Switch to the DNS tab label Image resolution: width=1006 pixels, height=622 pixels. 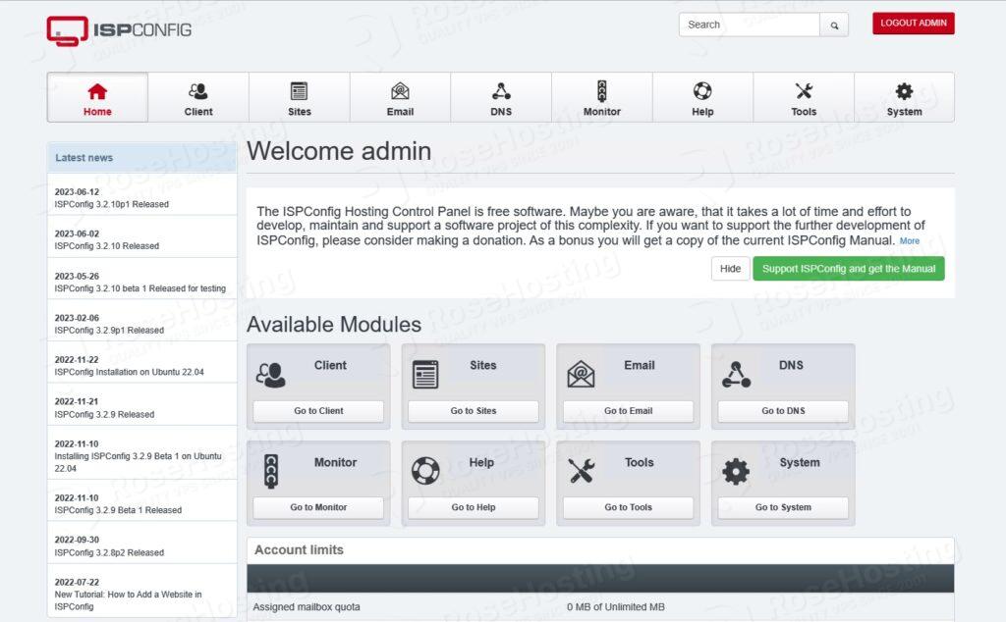click(x=501, y=112)
